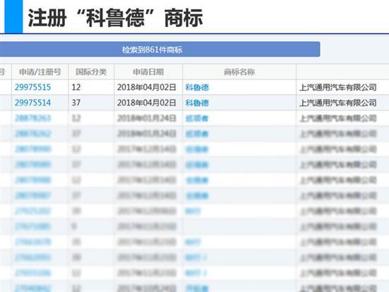Open trademark name link beside 28878262
The width and height of the screenshot is (389, 292).
tap(197, 134)
